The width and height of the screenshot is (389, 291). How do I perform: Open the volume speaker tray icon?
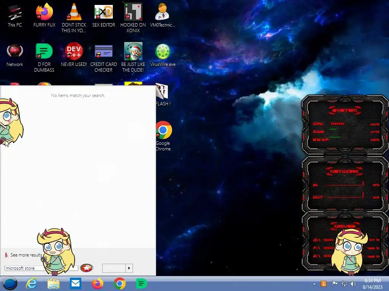pyautogui.click(x=353, y=283)
